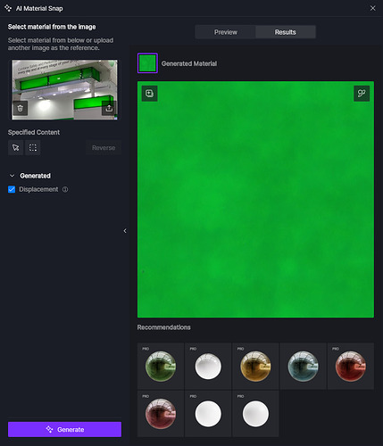
Task: Open the Displacement info tooltip icon
Action: [65, 189]
